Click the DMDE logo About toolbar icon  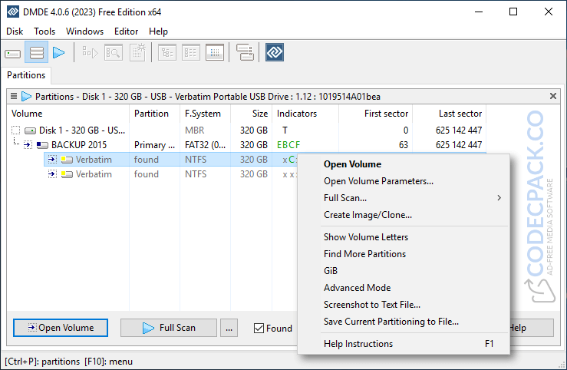click(275, 52)
